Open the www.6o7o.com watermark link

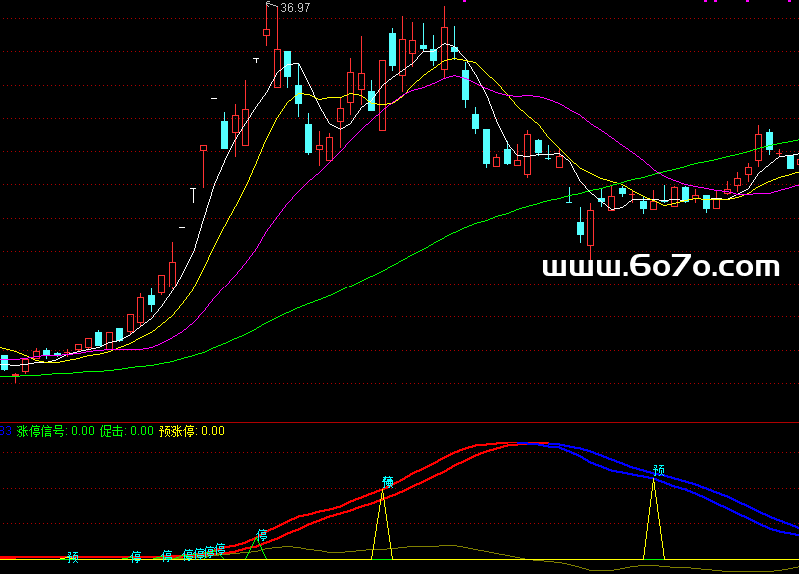coord(660,267)
